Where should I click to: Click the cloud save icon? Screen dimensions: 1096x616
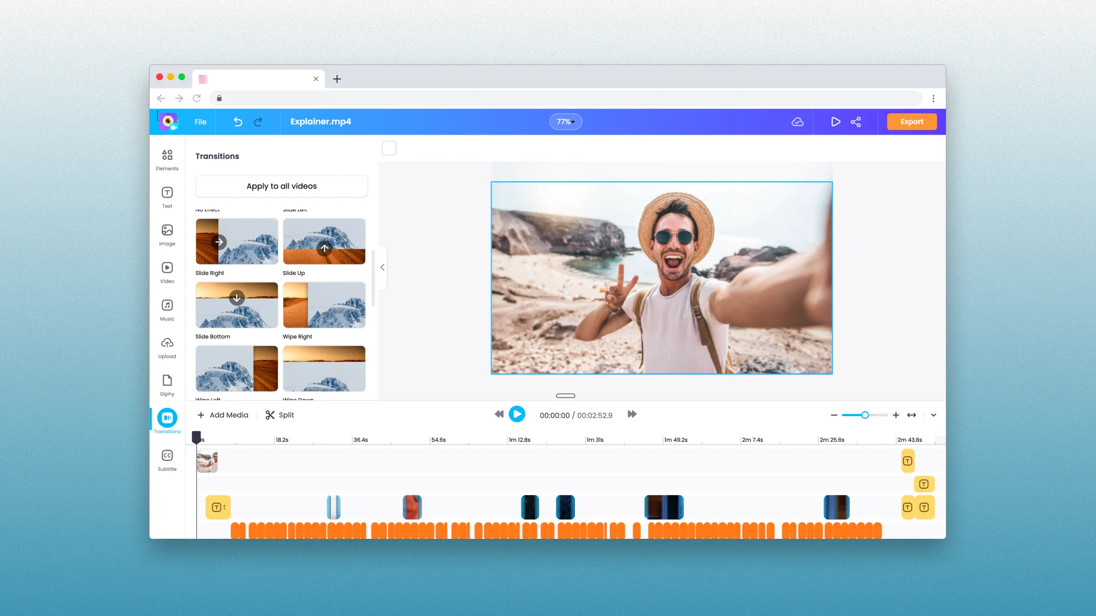click(x=797, y=122)
